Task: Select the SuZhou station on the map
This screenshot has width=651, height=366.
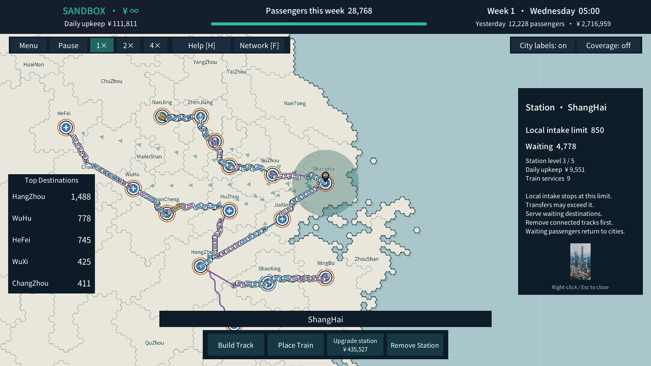Action: pos(273,175)
